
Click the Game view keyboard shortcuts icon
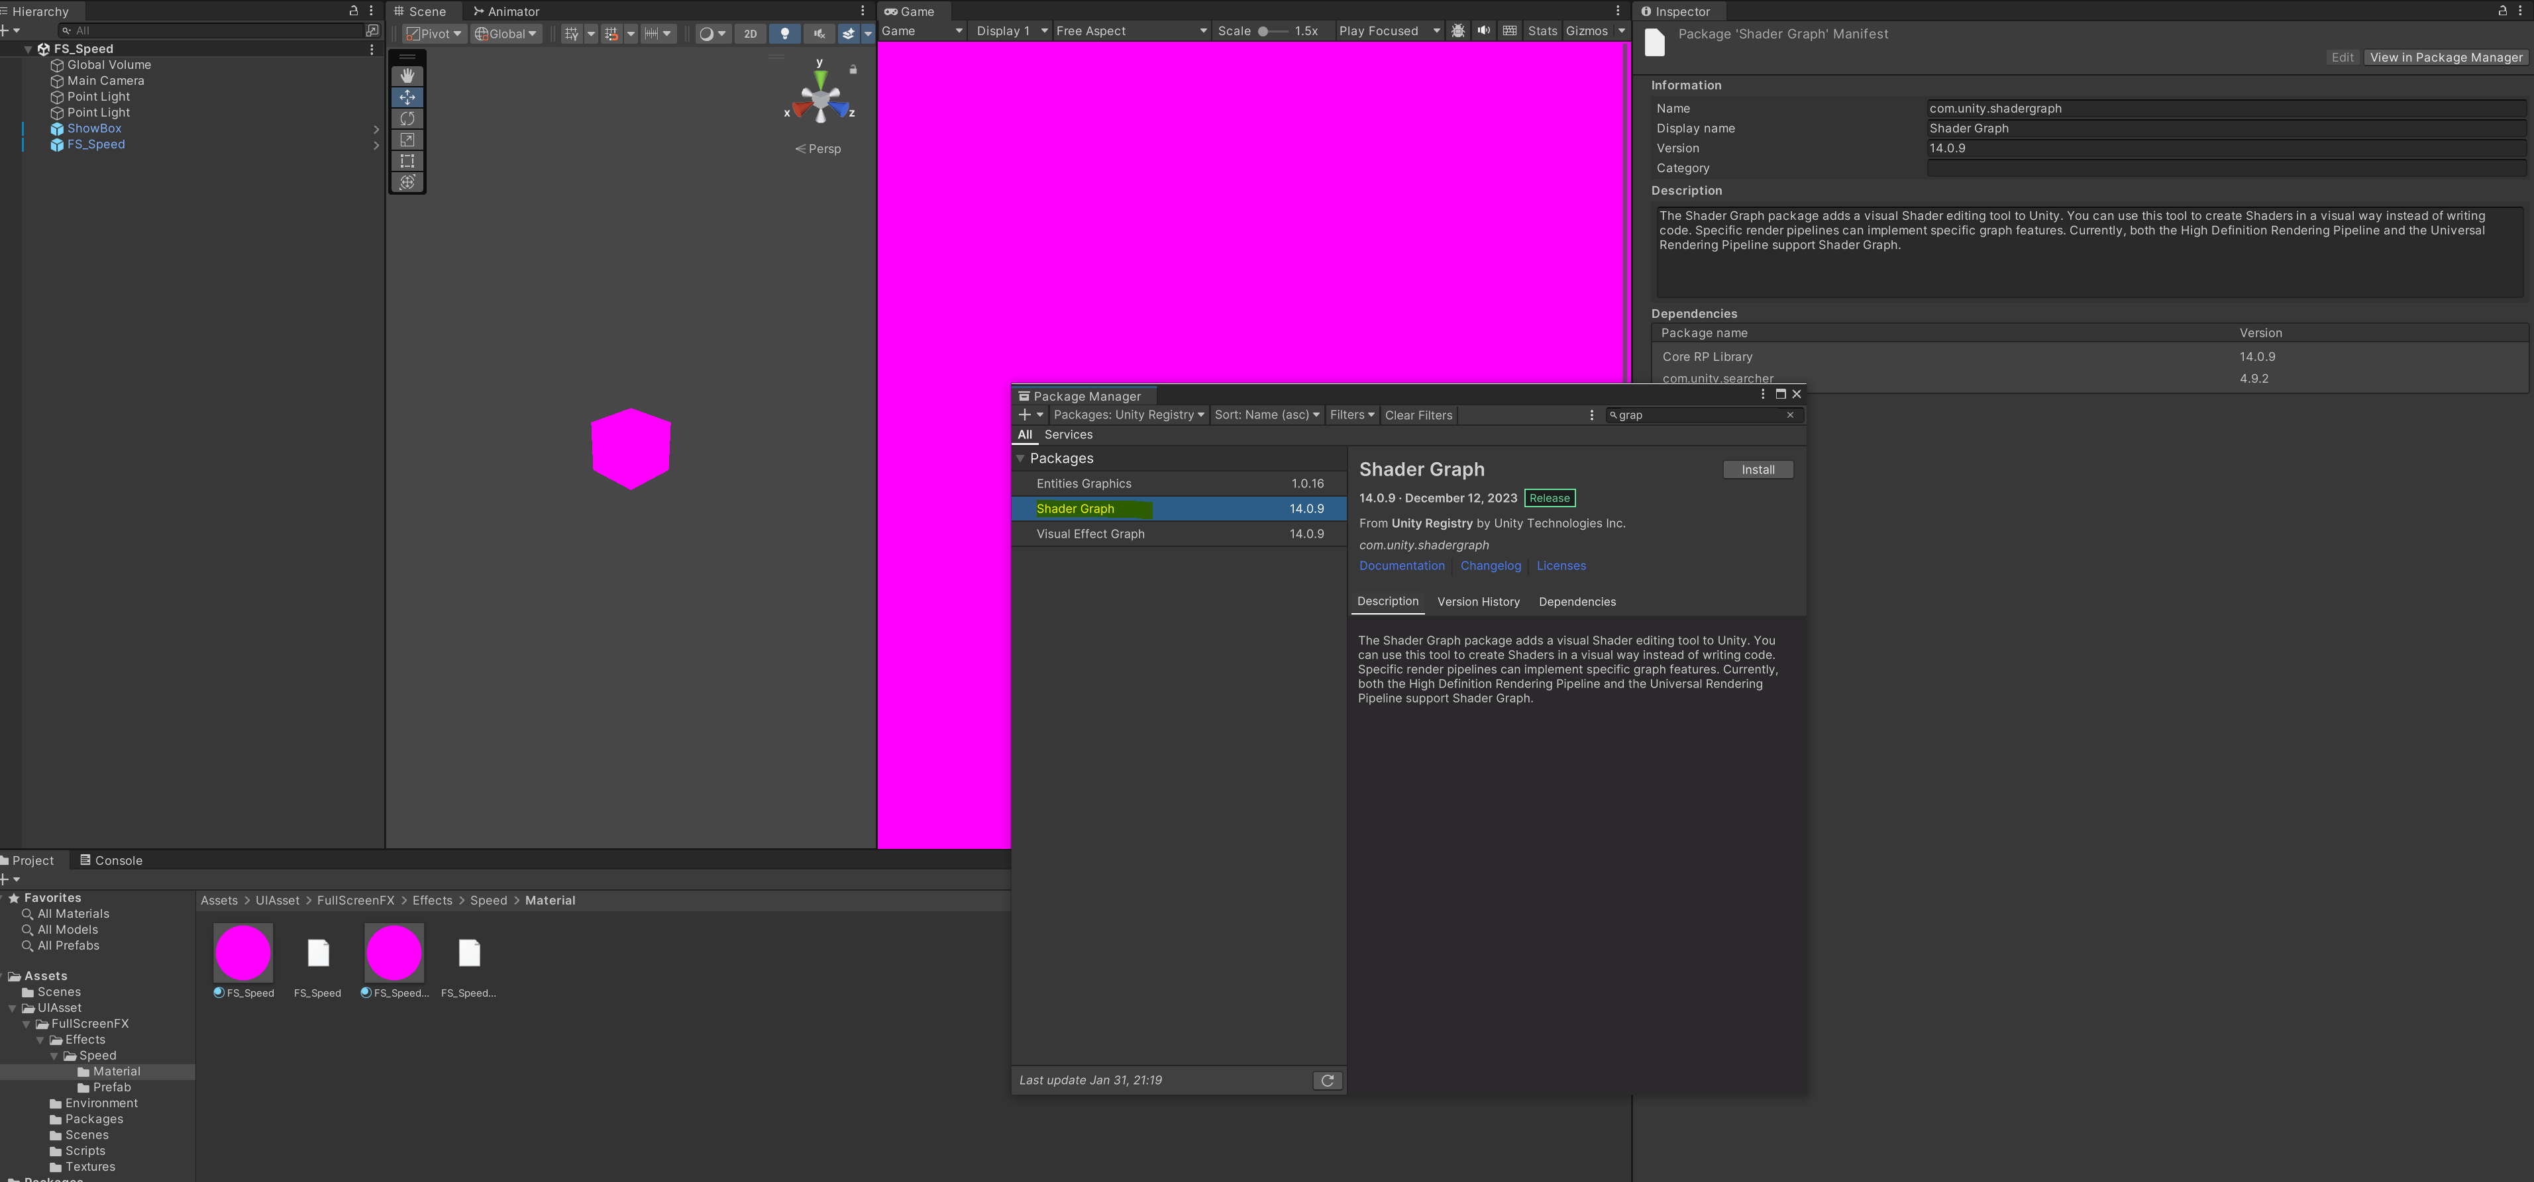pyautogui.click(x=1509, y=32)
